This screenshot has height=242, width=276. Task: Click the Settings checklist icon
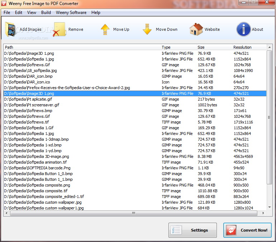pyautogui.click(x=177, y=230)
